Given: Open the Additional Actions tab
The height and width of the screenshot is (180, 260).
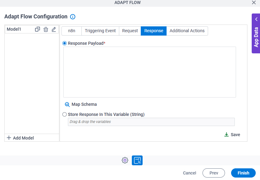Looking at the screenshot, I should [x=187, y=31].
